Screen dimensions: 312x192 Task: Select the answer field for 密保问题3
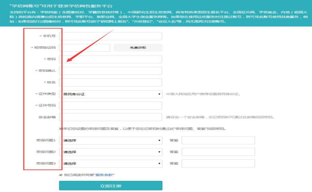pos(218,164)
